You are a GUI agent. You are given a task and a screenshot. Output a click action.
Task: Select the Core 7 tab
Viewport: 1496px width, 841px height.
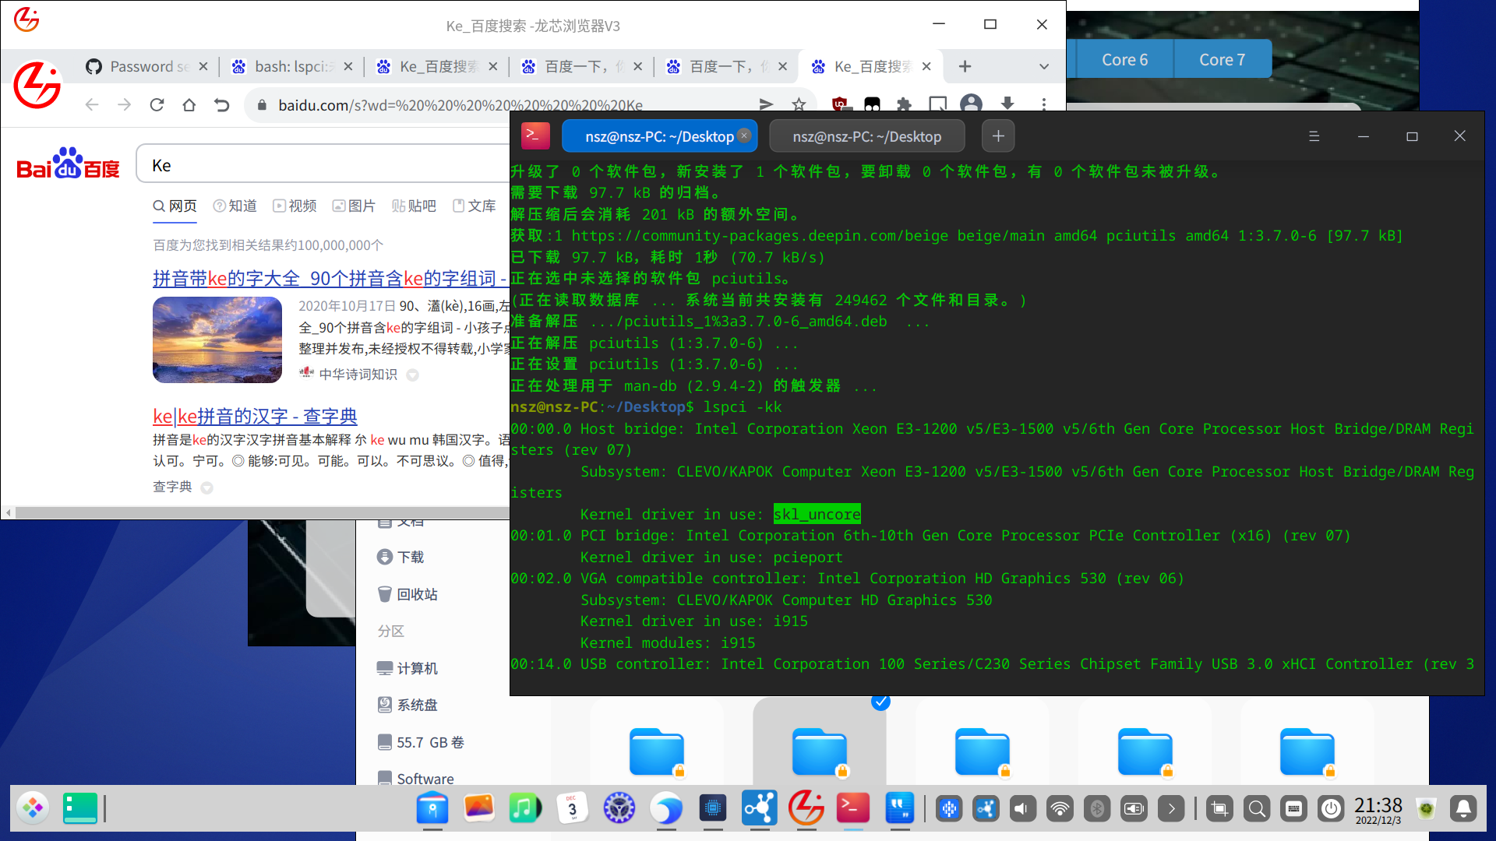point(1222,60)
